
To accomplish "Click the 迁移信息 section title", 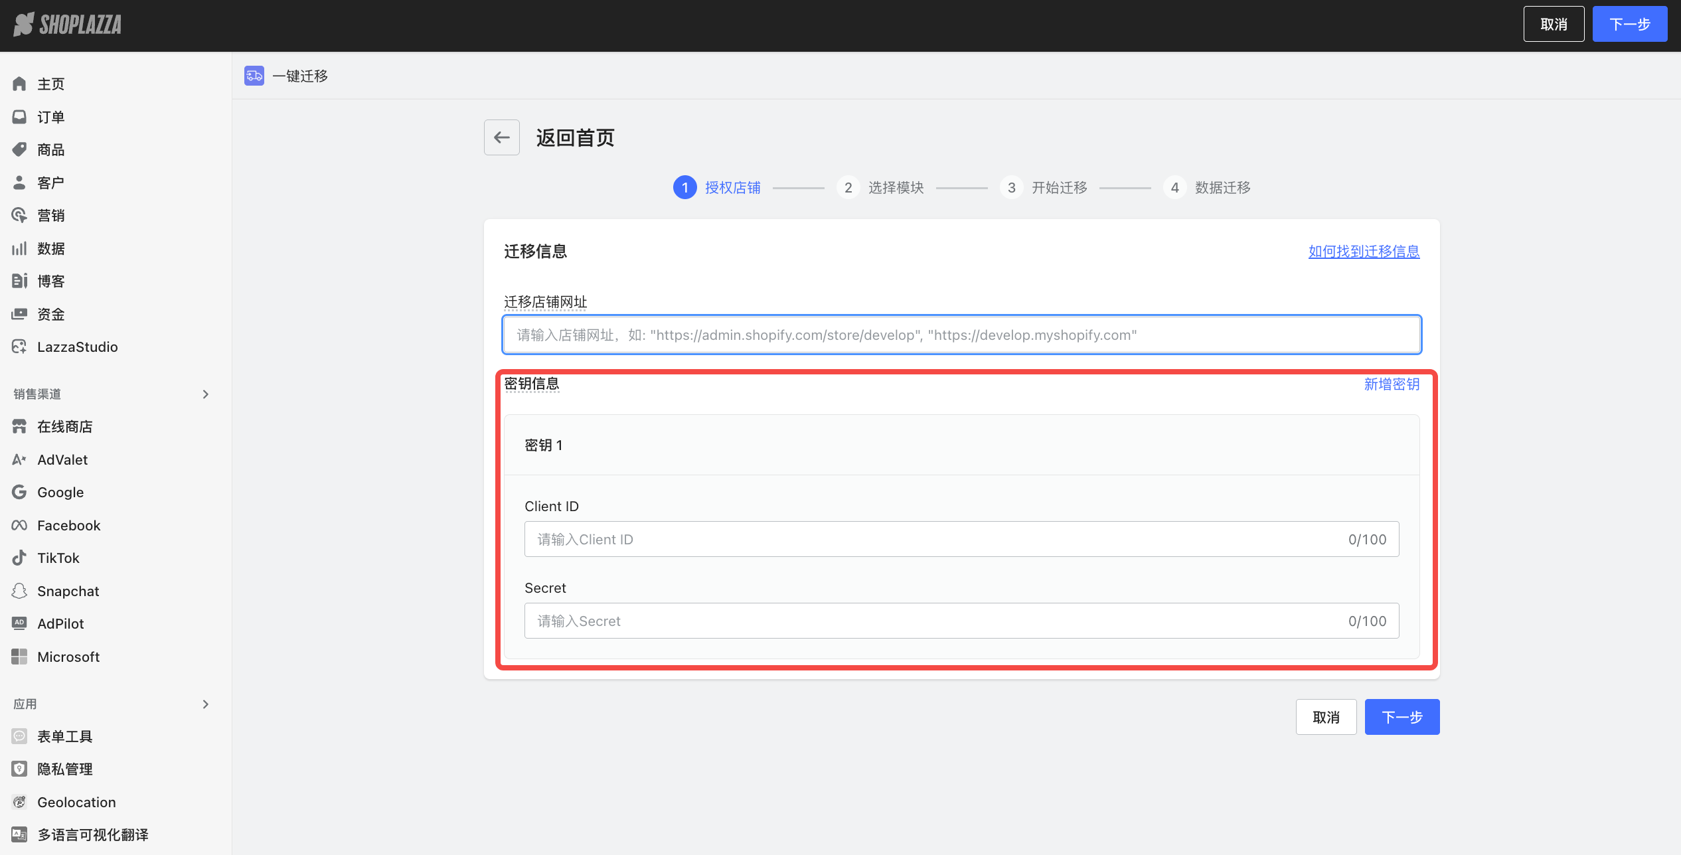I will tap(536, 252).
